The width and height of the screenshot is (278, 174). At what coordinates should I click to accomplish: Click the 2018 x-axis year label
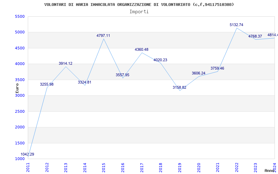(x=161, y=167)
